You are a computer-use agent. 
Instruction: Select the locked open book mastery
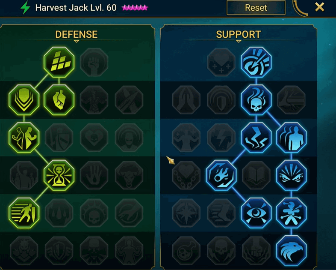click(x=256, y=175)
